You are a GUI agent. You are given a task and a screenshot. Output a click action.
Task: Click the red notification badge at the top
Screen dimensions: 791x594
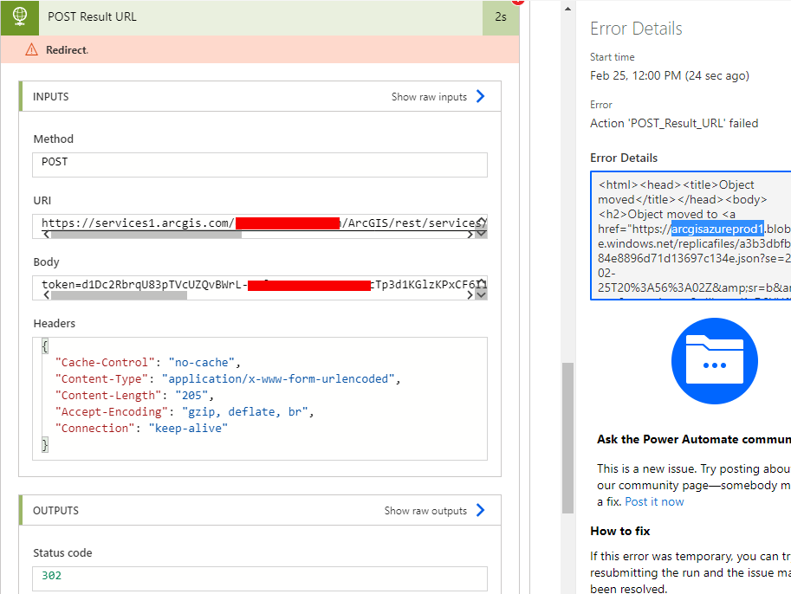pyautogui.click(x=519, y=3)
